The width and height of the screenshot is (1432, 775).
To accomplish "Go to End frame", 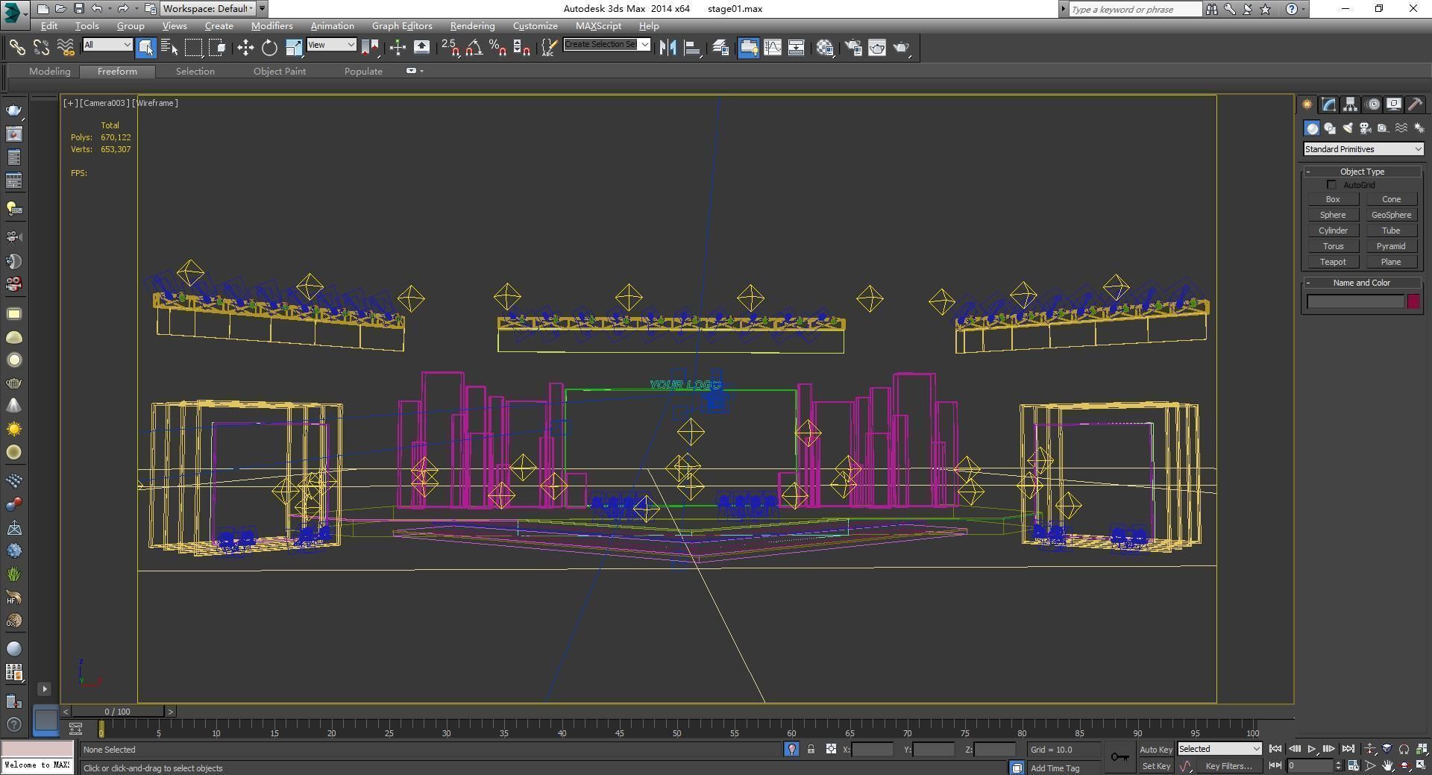I will [1348, 749].
